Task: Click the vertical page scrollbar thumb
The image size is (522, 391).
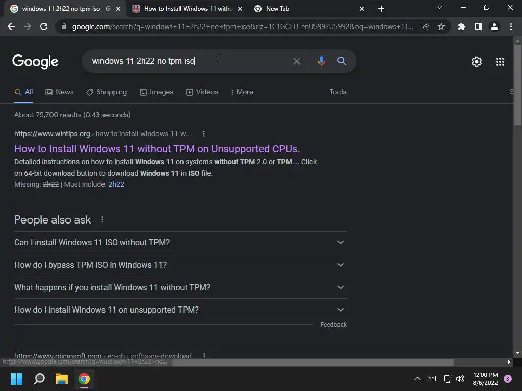Action: pyautogui.click(x=517, y=85)
